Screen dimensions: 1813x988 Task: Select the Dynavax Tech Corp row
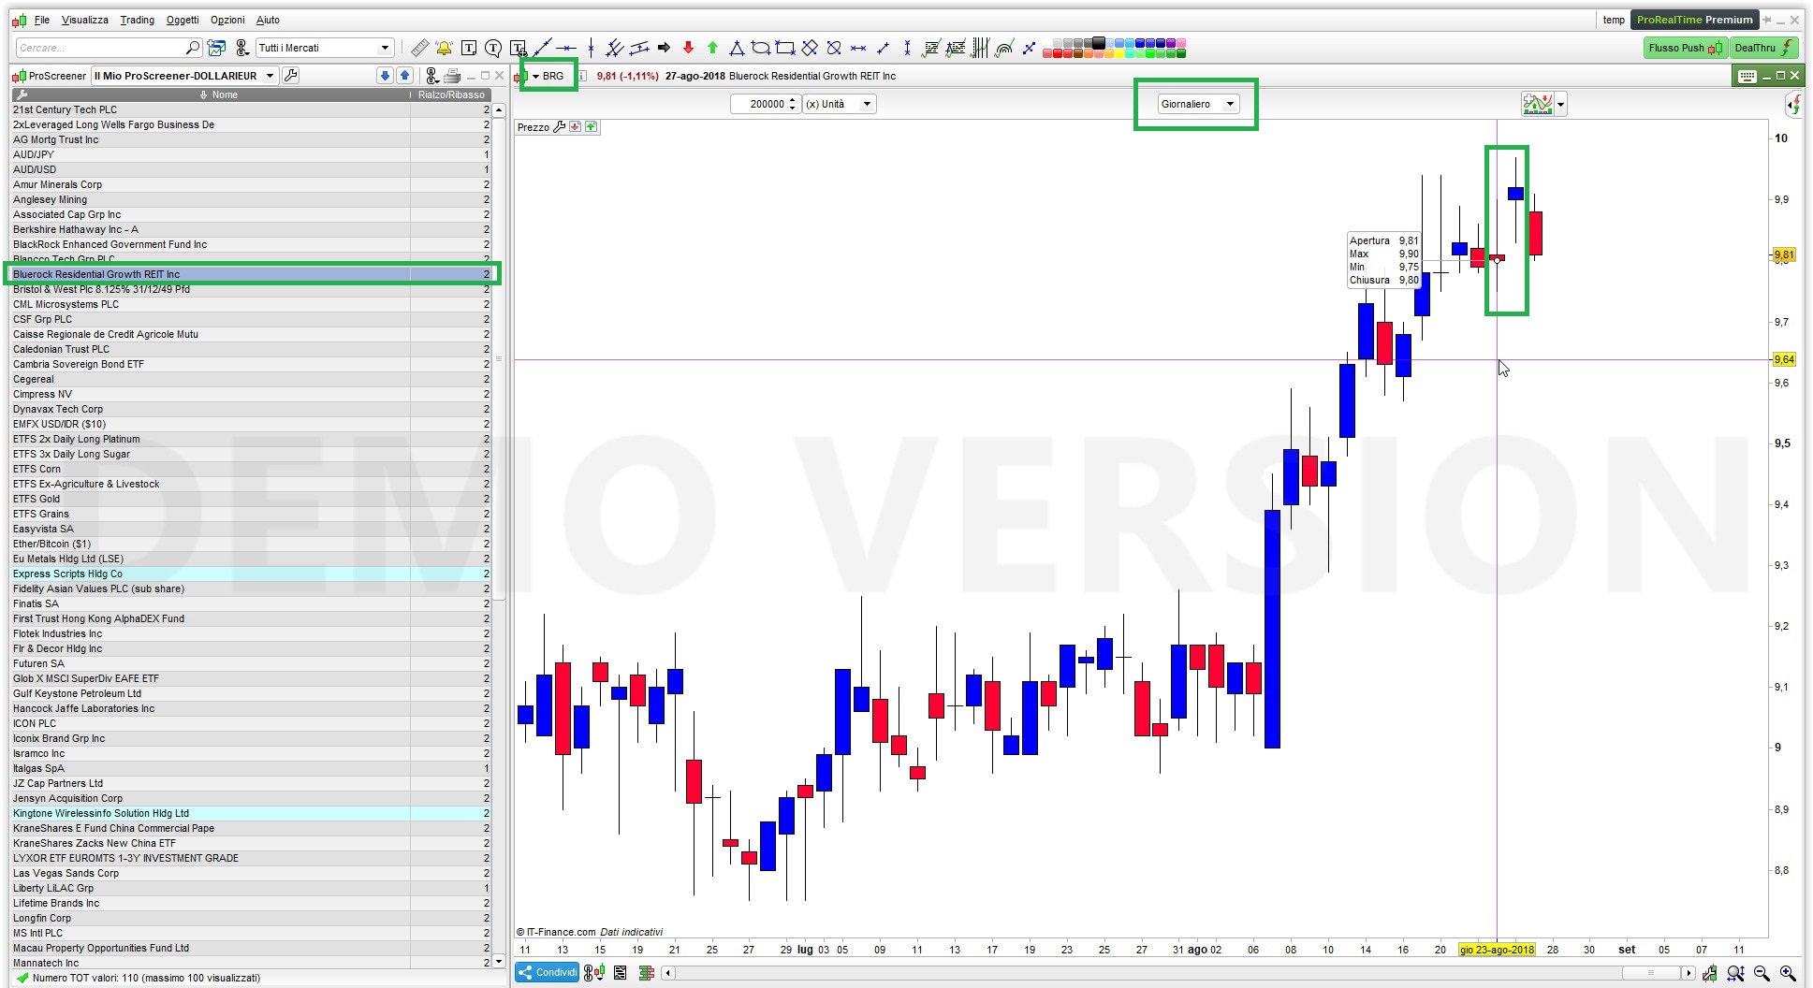252,409
